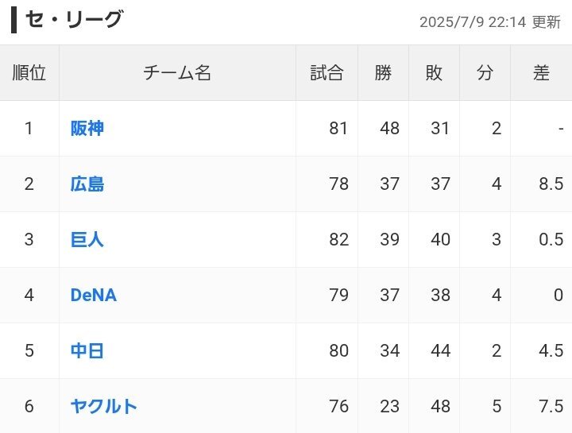
Task: Open the 巨人 team link
Action: 87,240
